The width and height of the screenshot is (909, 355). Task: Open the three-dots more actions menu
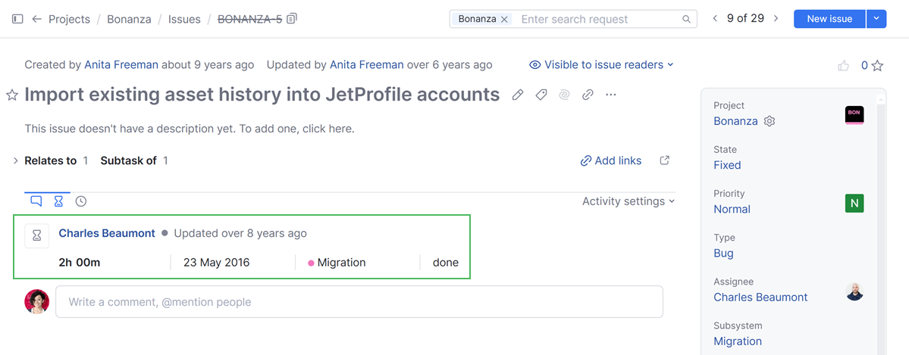click(611, 95)
